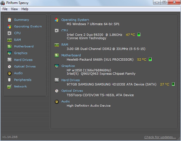
Task: Open Audio section from sidebar
Action: (18, 73)
